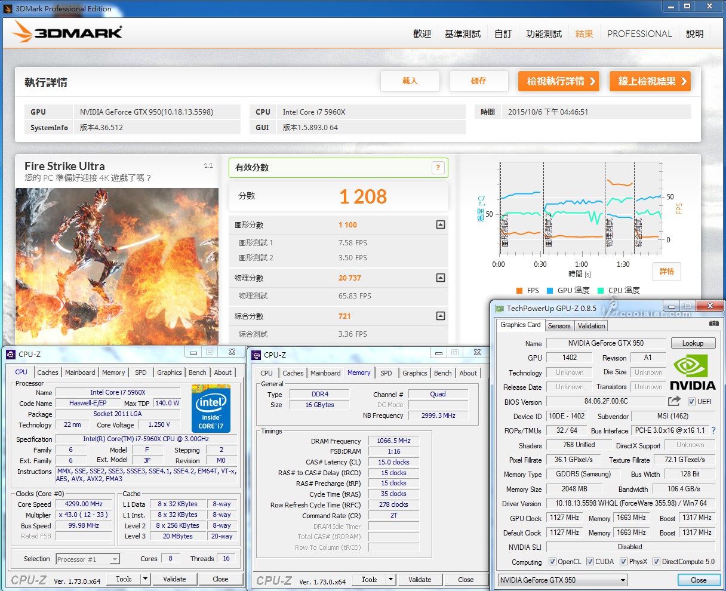This screenshot has width=726, height=591.
Task: Collapse the 綜合分數 combined score section
Action: tap(440, 316)
